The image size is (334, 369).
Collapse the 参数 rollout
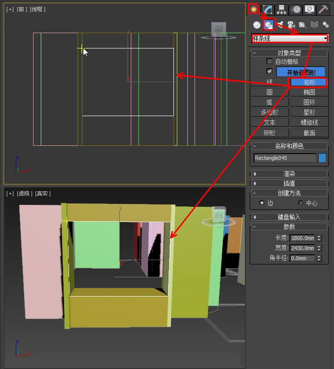pyautogui.click(x=289, y=226)
